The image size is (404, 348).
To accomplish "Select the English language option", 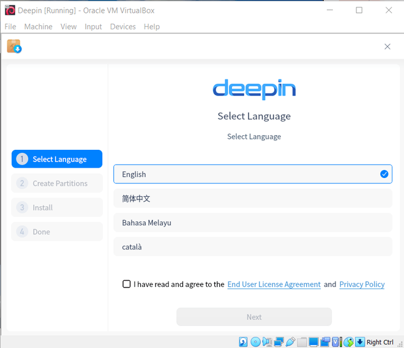I will 253,174.
